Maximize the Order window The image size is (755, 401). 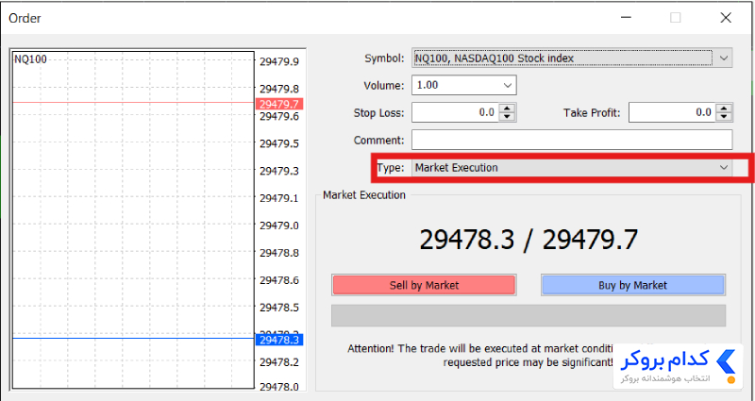(676, 18)
